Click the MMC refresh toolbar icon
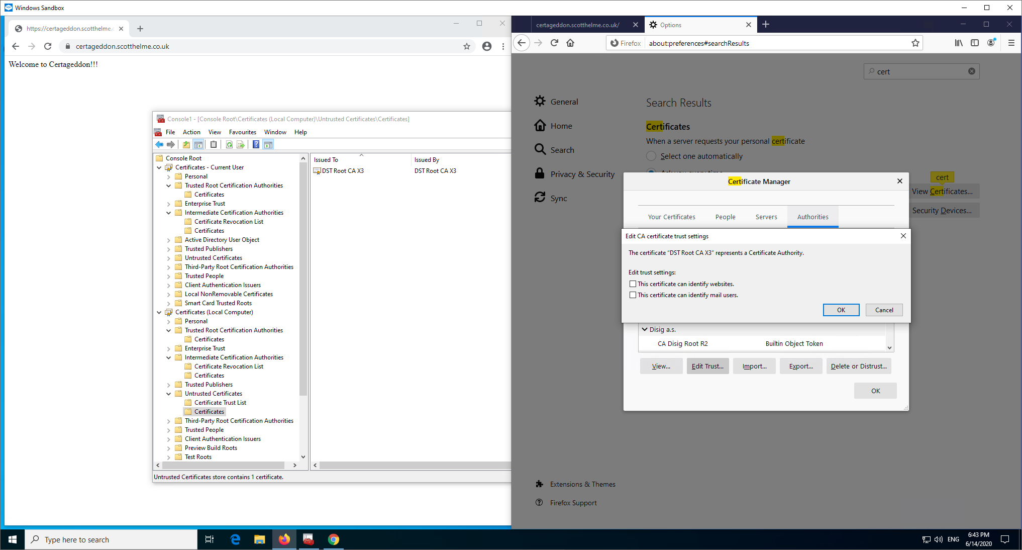Screen dimensions: 1022x550 [x=229, y=145]
